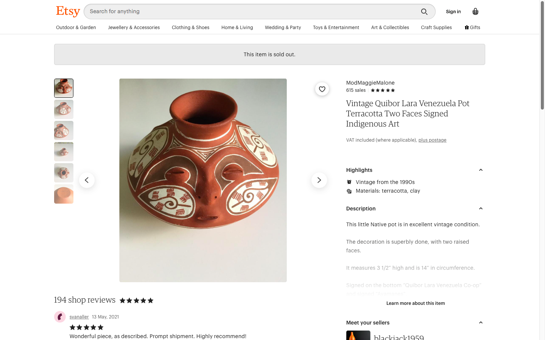Collapse the Highlights section
This screenshot has width=545, height=340.
pyautogui.click(x=481, y=170)
